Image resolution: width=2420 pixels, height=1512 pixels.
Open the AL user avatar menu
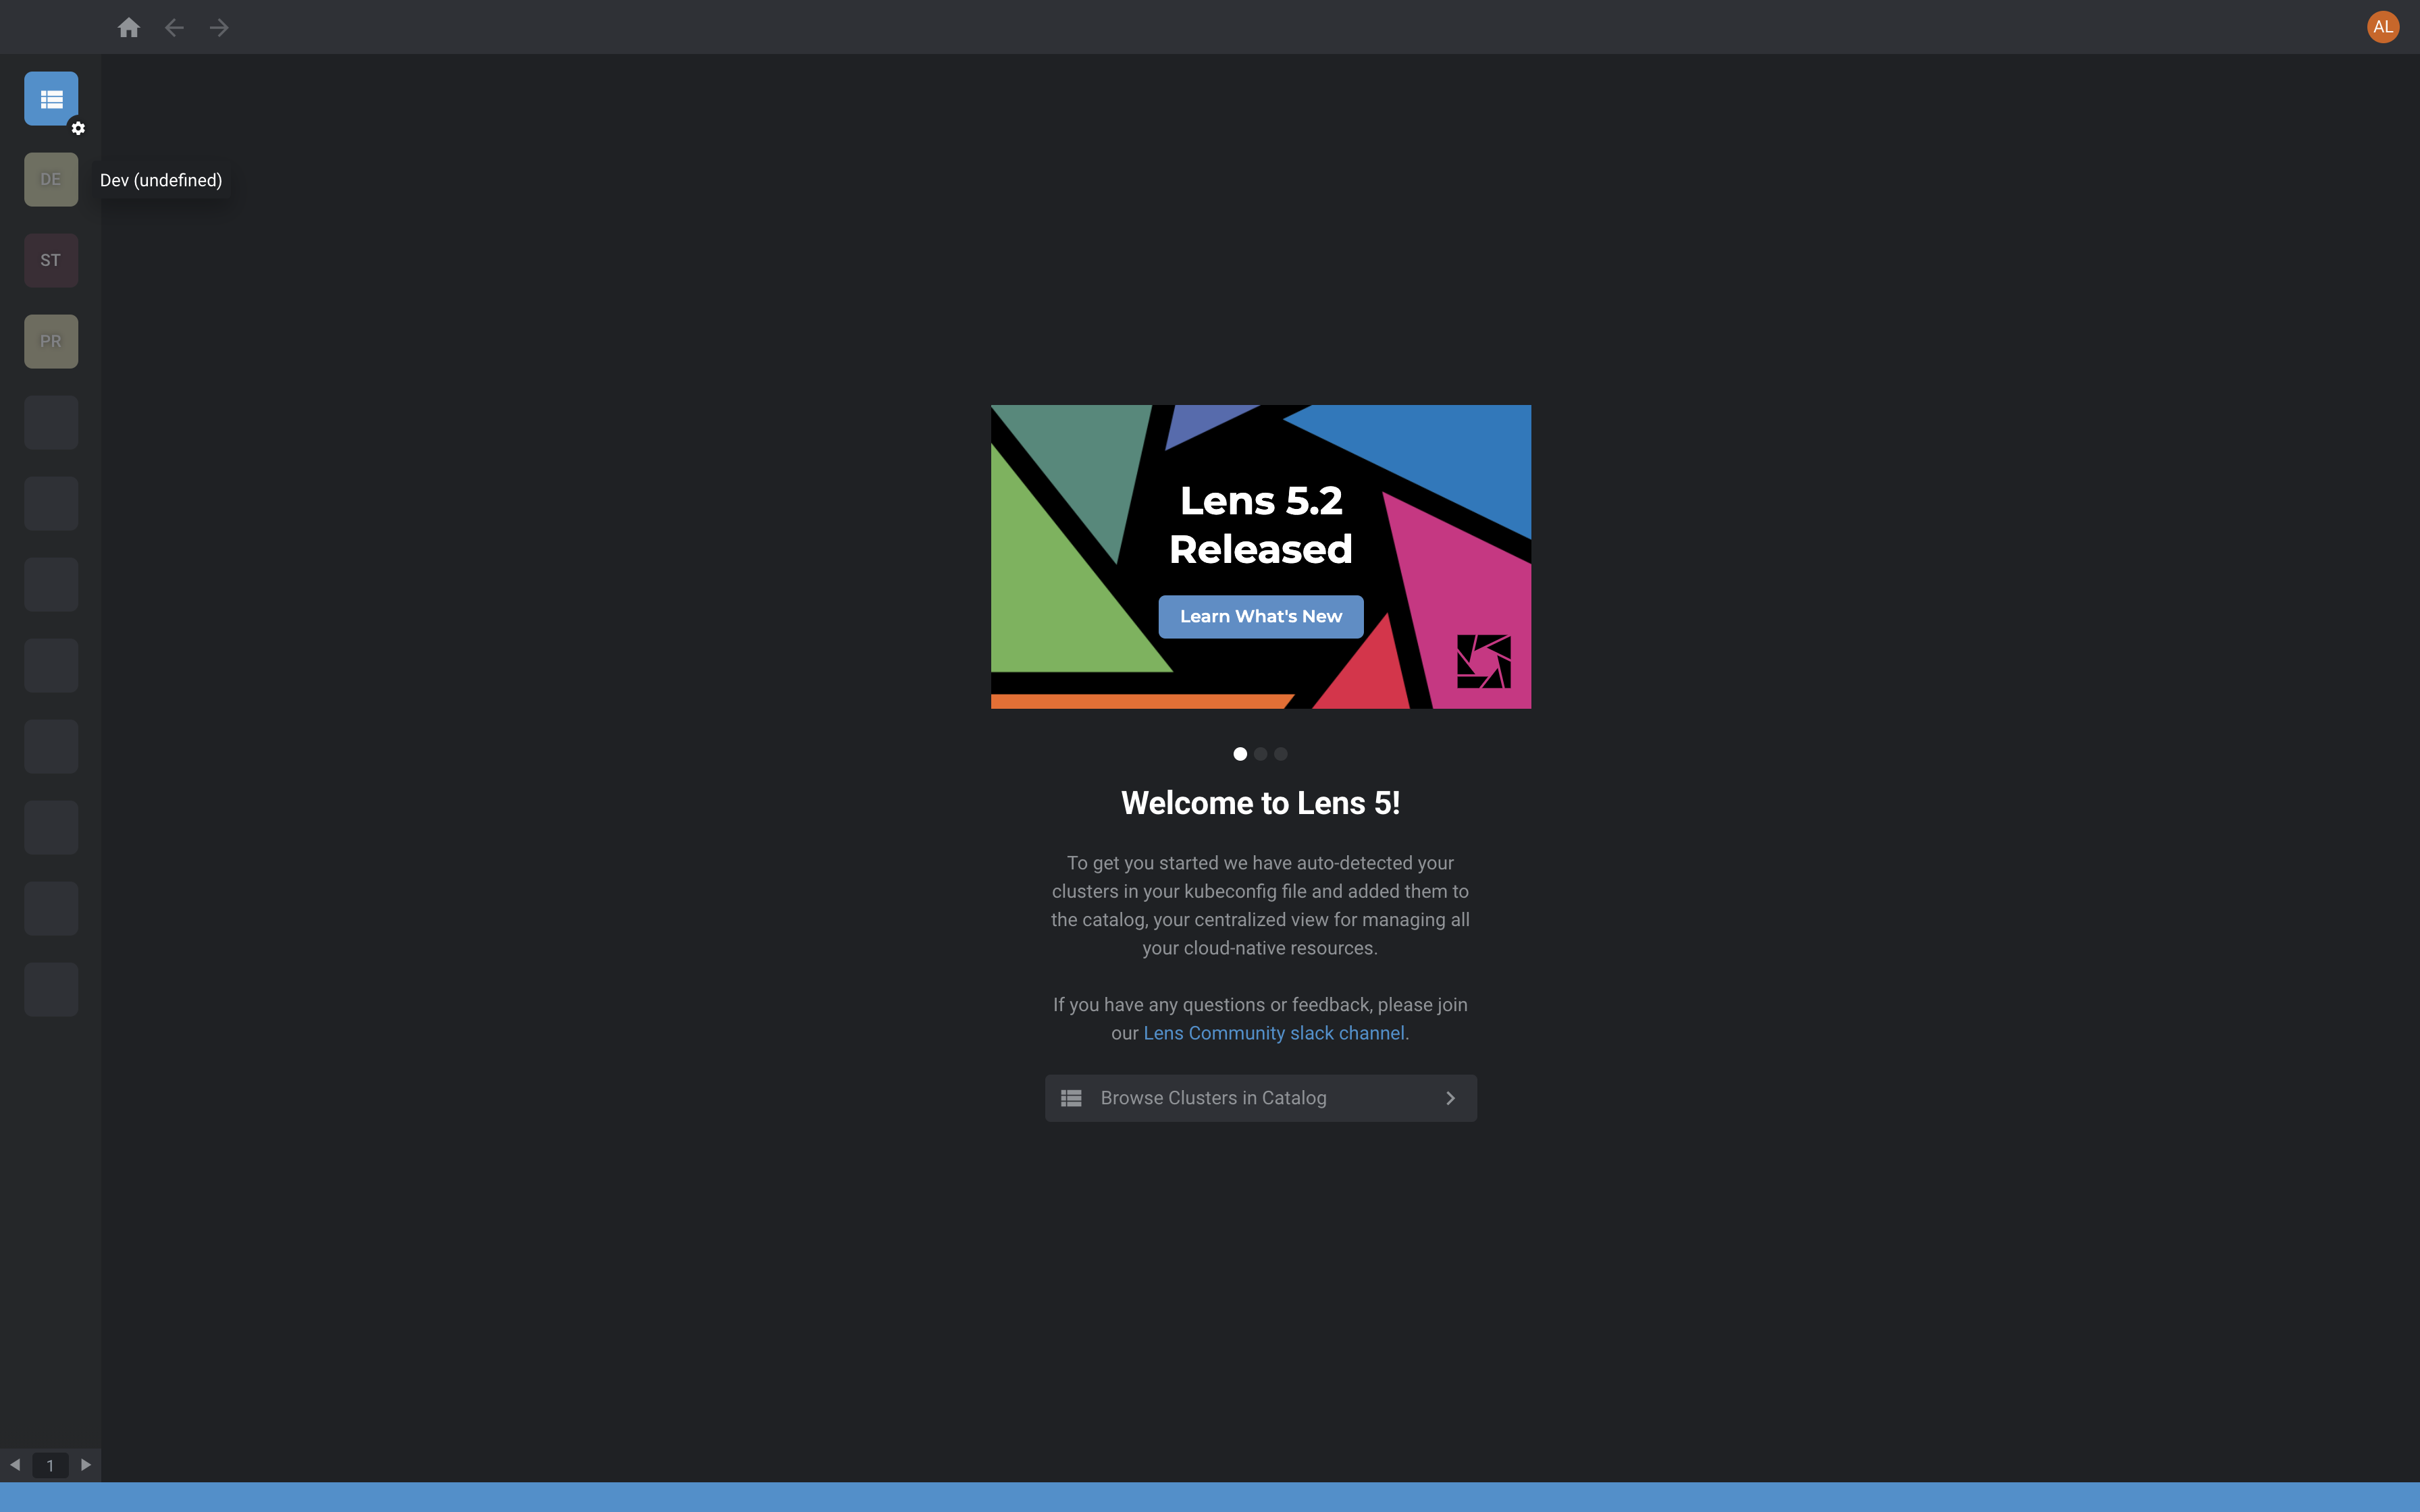(2383, 27)
